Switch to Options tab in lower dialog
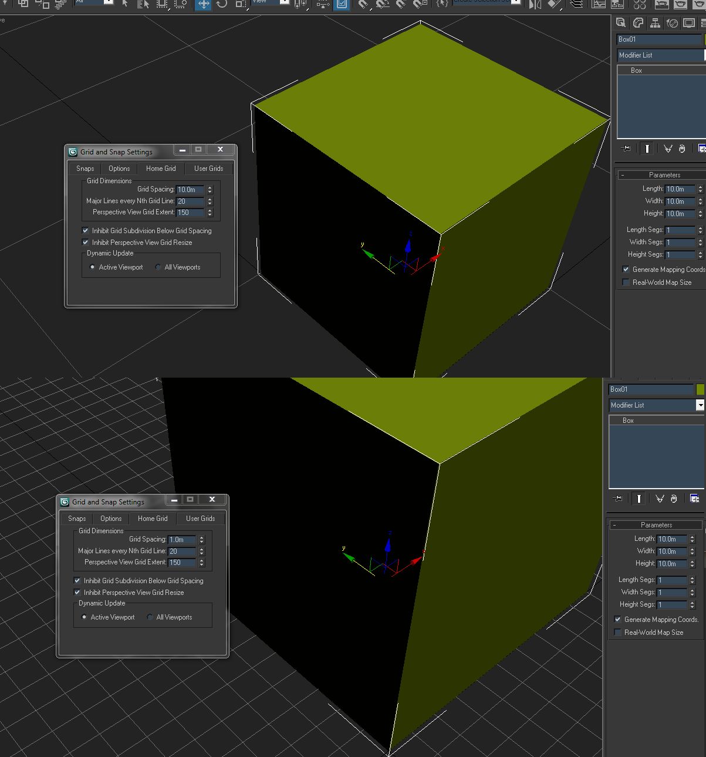Viewport: 706px width, 757px height. point(111,519)
